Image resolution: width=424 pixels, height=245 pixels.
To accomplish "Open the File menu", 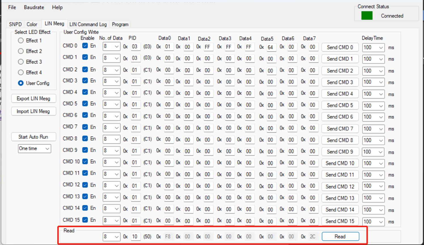I will 12,7.
